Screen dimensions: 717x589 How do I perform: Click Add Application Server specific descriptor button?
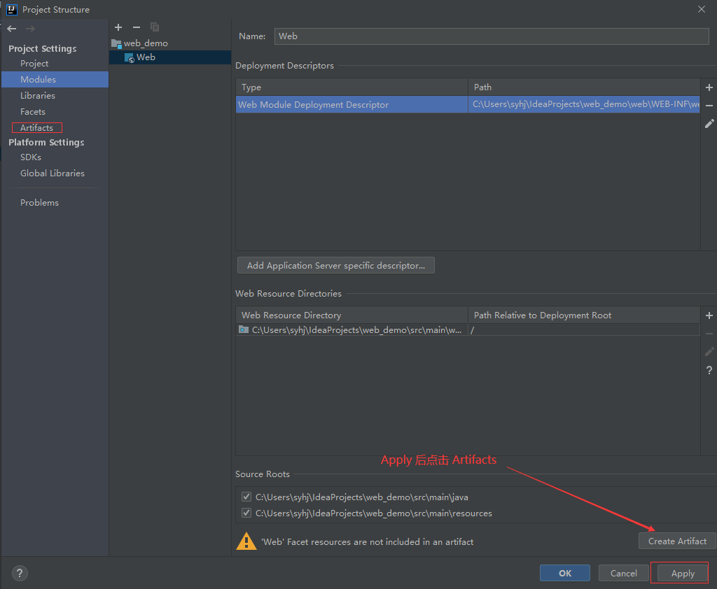coord(336,266)
